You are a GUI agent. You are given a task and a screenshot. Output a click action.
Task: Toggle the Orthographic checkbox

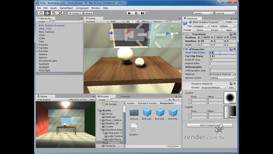(210, 67)
